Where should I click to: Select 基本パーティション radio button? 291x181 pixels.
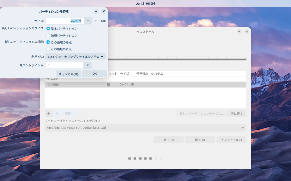click(48, 29)
